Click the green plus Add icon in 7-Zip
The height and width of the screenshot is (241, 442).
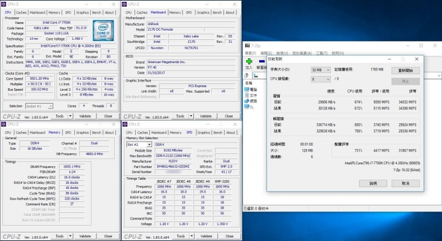click(x=249, y=61)
